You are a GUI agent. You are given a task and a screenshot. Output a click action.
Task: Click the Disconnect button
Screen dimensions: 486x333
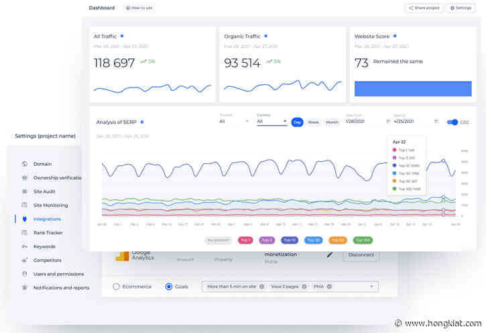coord(361,255)
